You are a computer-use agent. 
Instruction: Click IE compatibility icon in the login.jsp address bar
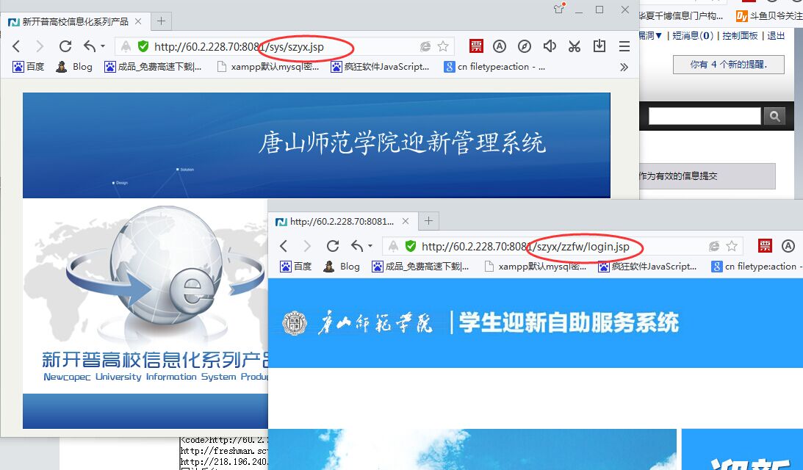point(714,246)
